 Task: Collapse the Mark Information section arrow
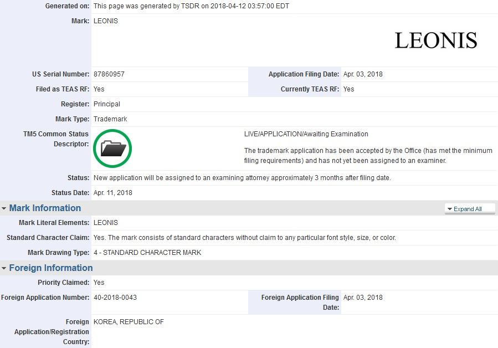[x=4, y=208]
